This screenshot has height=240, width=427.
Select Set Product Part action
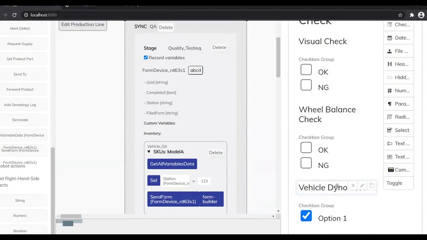tap(20, 59)
